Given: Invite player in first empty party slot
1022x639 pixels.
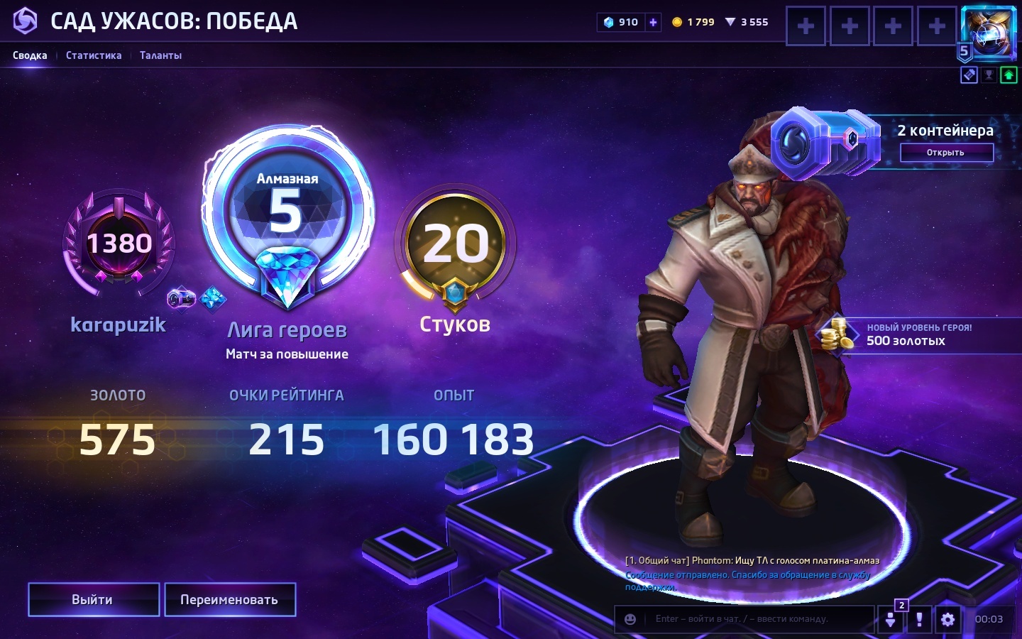Looking at the screenshot, I should coord(806,26).
